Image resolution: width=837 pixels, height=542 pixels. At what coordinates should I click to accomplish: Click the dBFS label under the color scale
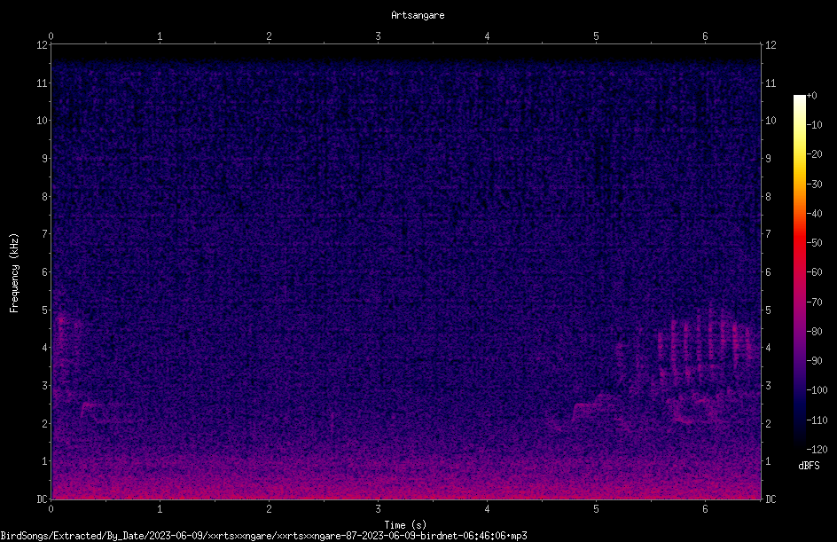tap(809, 466)
